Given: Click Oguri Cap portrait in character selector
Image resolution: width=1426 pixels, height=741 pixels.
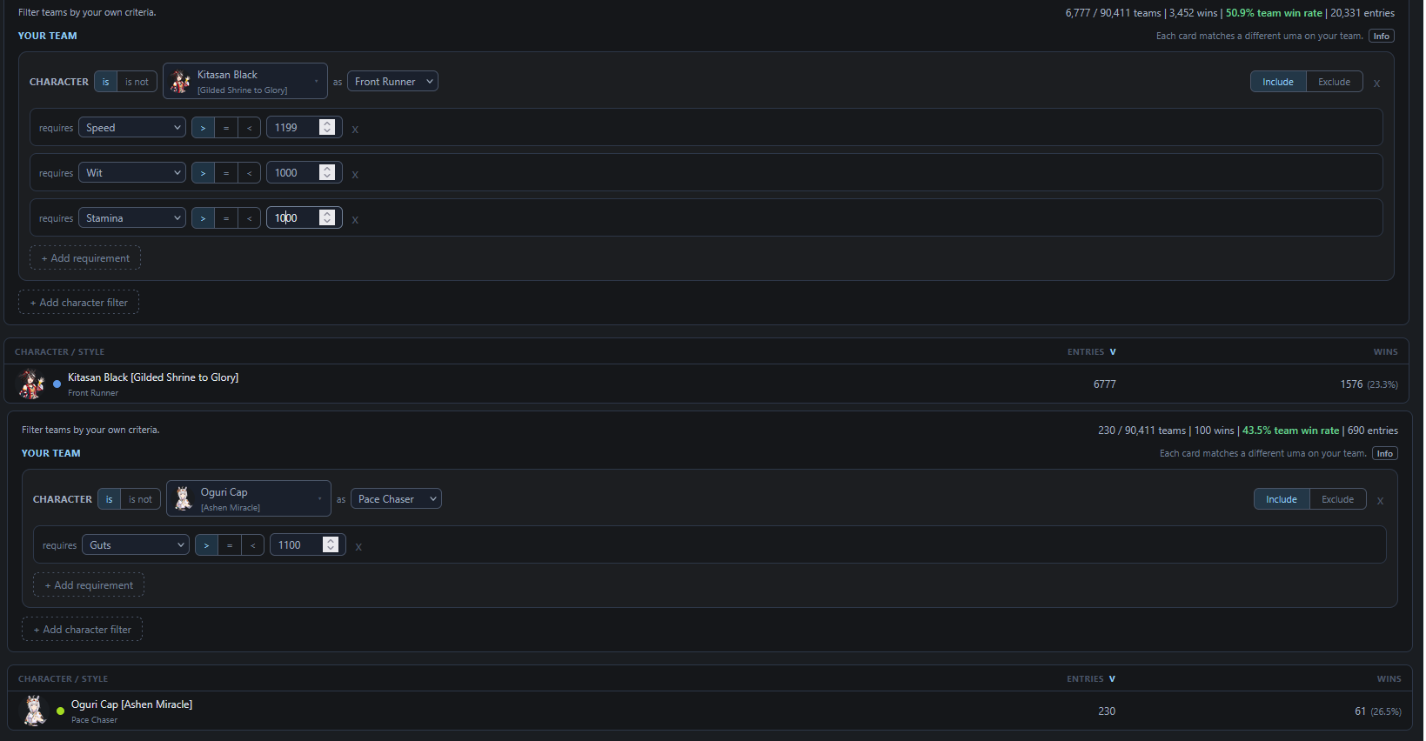Looking at the screenshot, I should (184, 499).
